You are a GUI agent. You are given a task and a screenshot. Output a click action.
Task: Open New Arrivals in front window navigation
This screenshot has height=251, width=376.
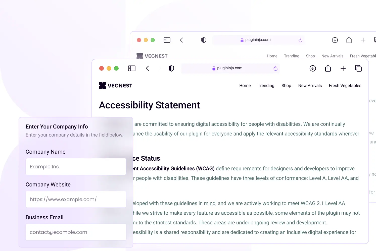tap(310, 86)
